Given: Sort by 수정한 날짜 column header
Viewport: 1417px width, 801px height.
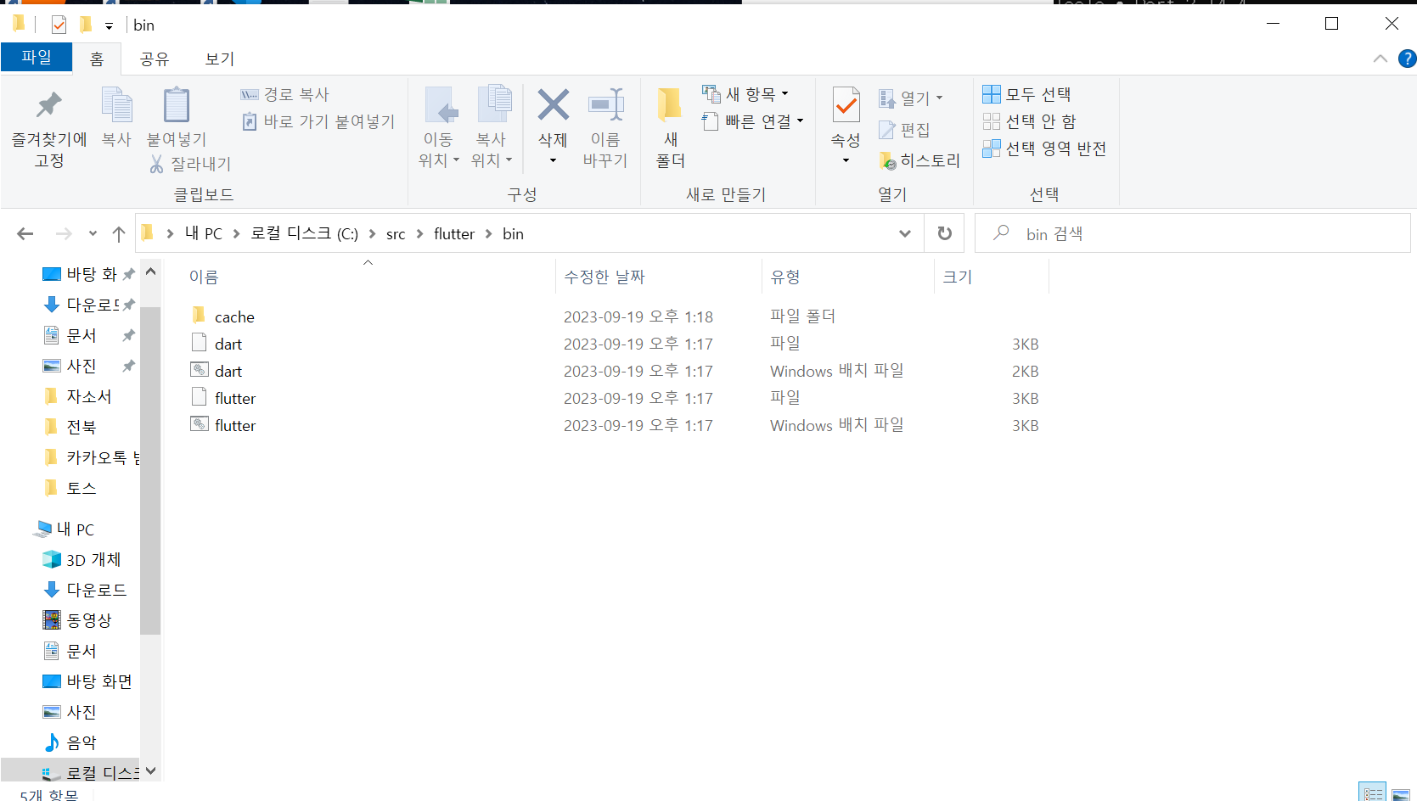Looking at the screenshot, I should (659, 277).
